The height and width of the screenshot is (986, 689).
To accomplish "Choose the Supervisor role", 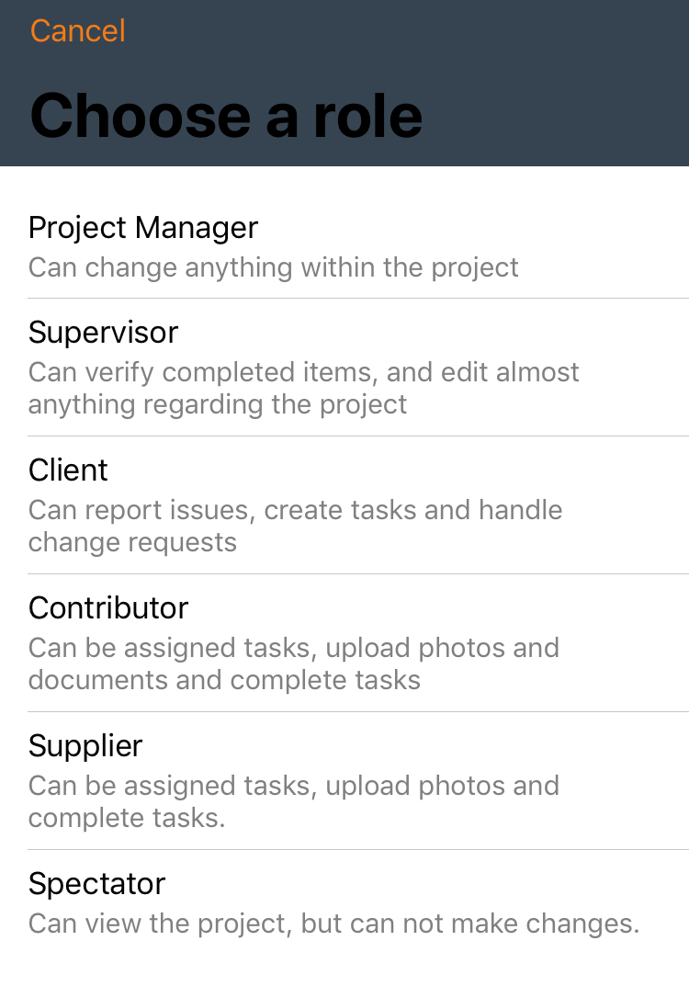I will tap(344, 368).
